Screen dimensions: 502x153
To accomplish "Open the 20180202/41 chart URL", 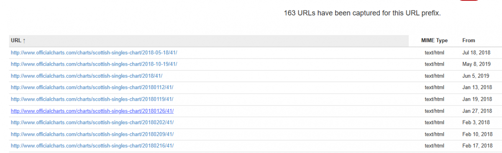I will pos(92,122).
